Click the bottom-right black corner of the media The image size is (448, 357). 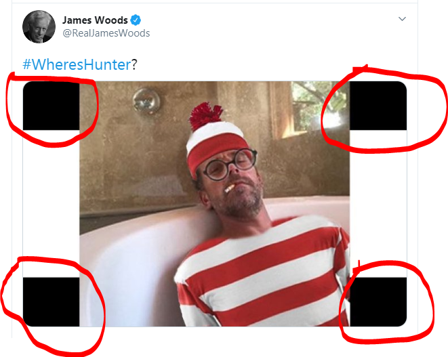tap(378, 301)
